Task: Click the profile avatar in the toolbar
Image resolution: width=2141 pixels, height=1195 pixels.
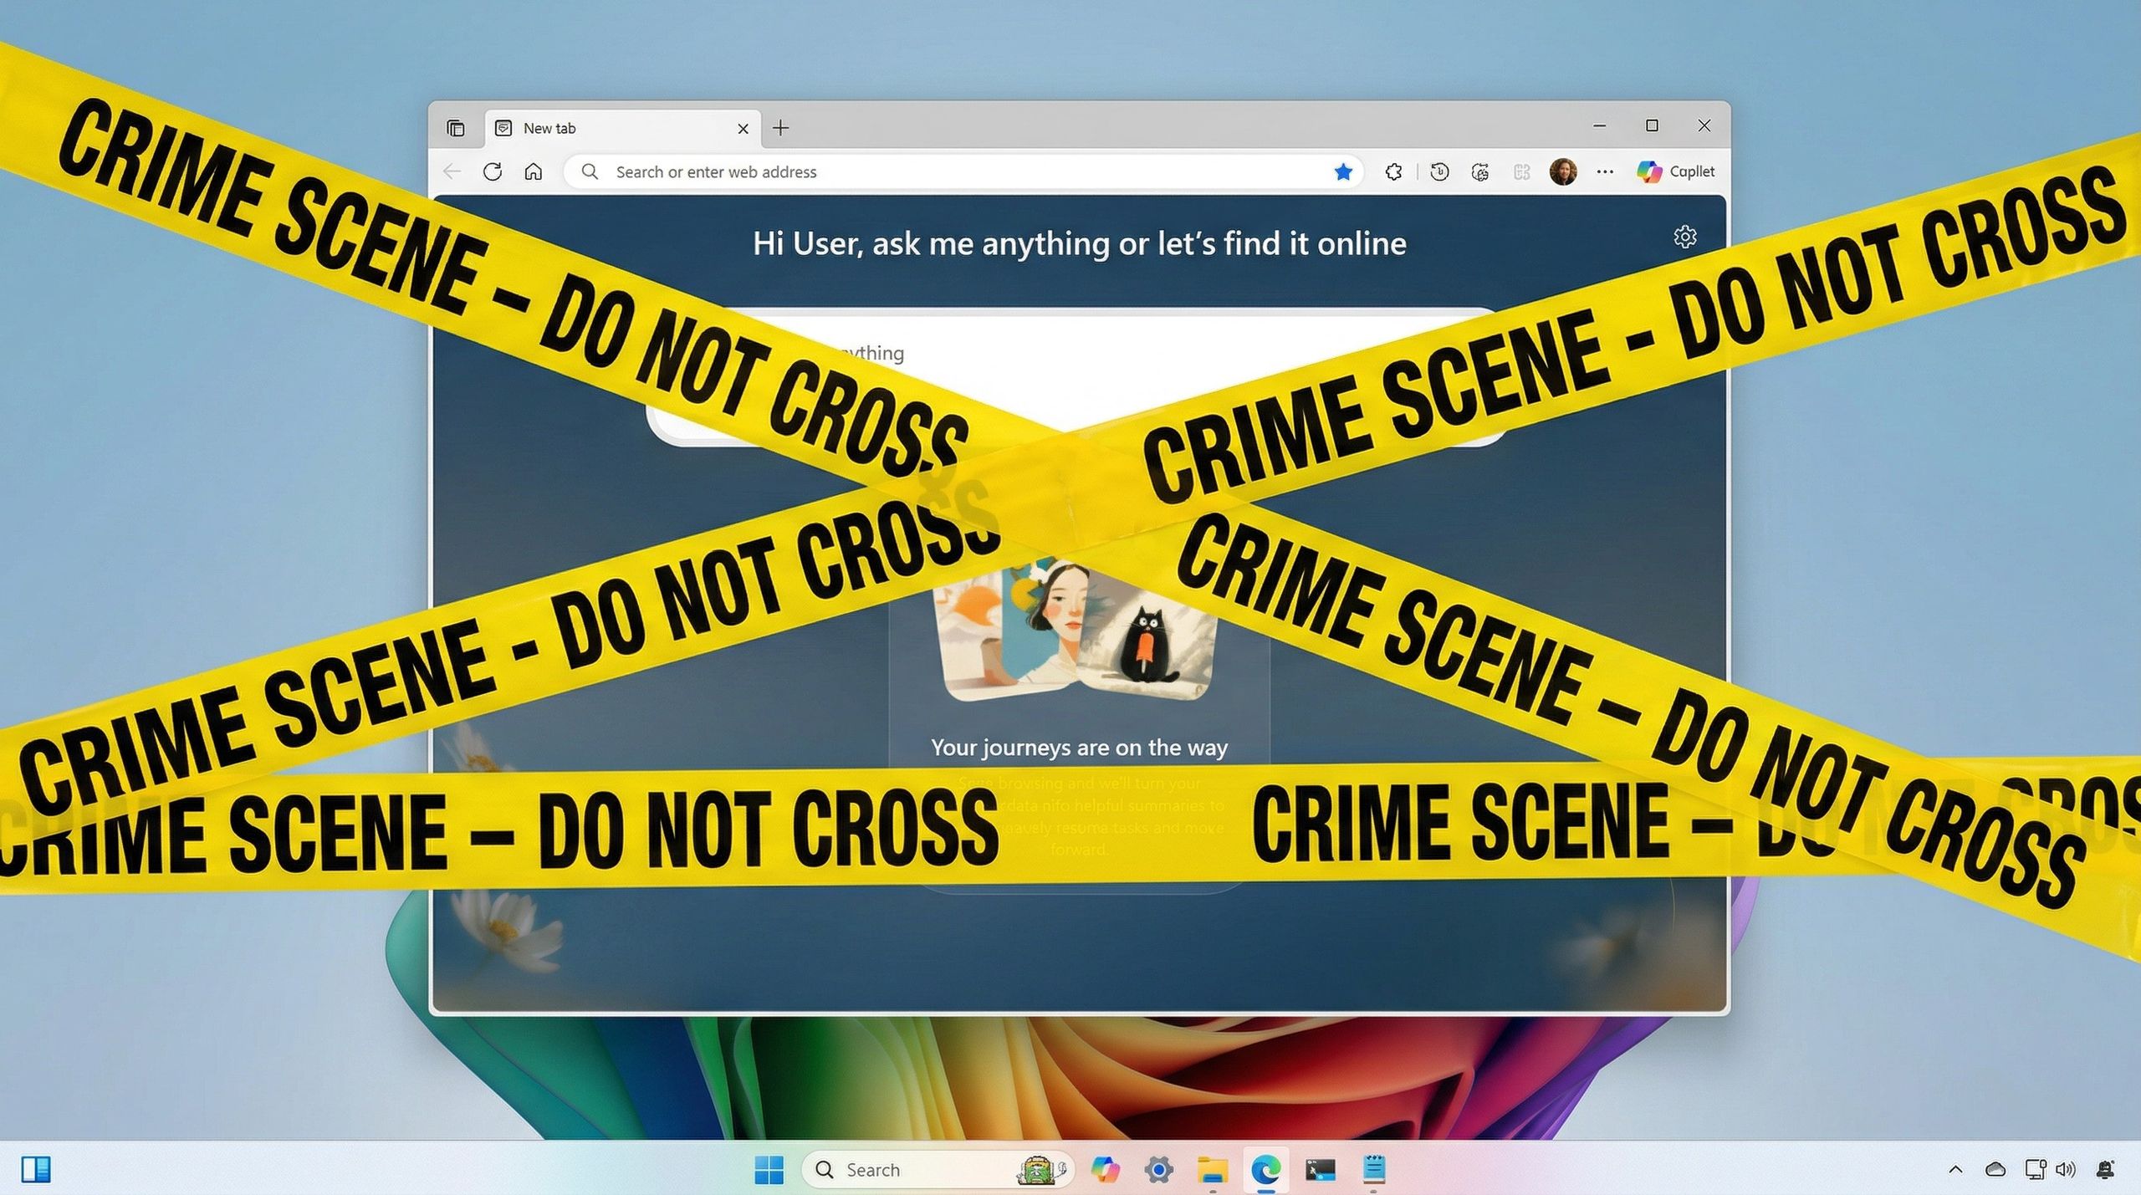Action: [x=1564, y=171]
